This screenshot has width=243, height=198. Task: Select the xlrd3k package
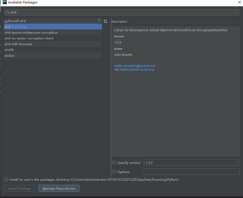click(9, 50)
